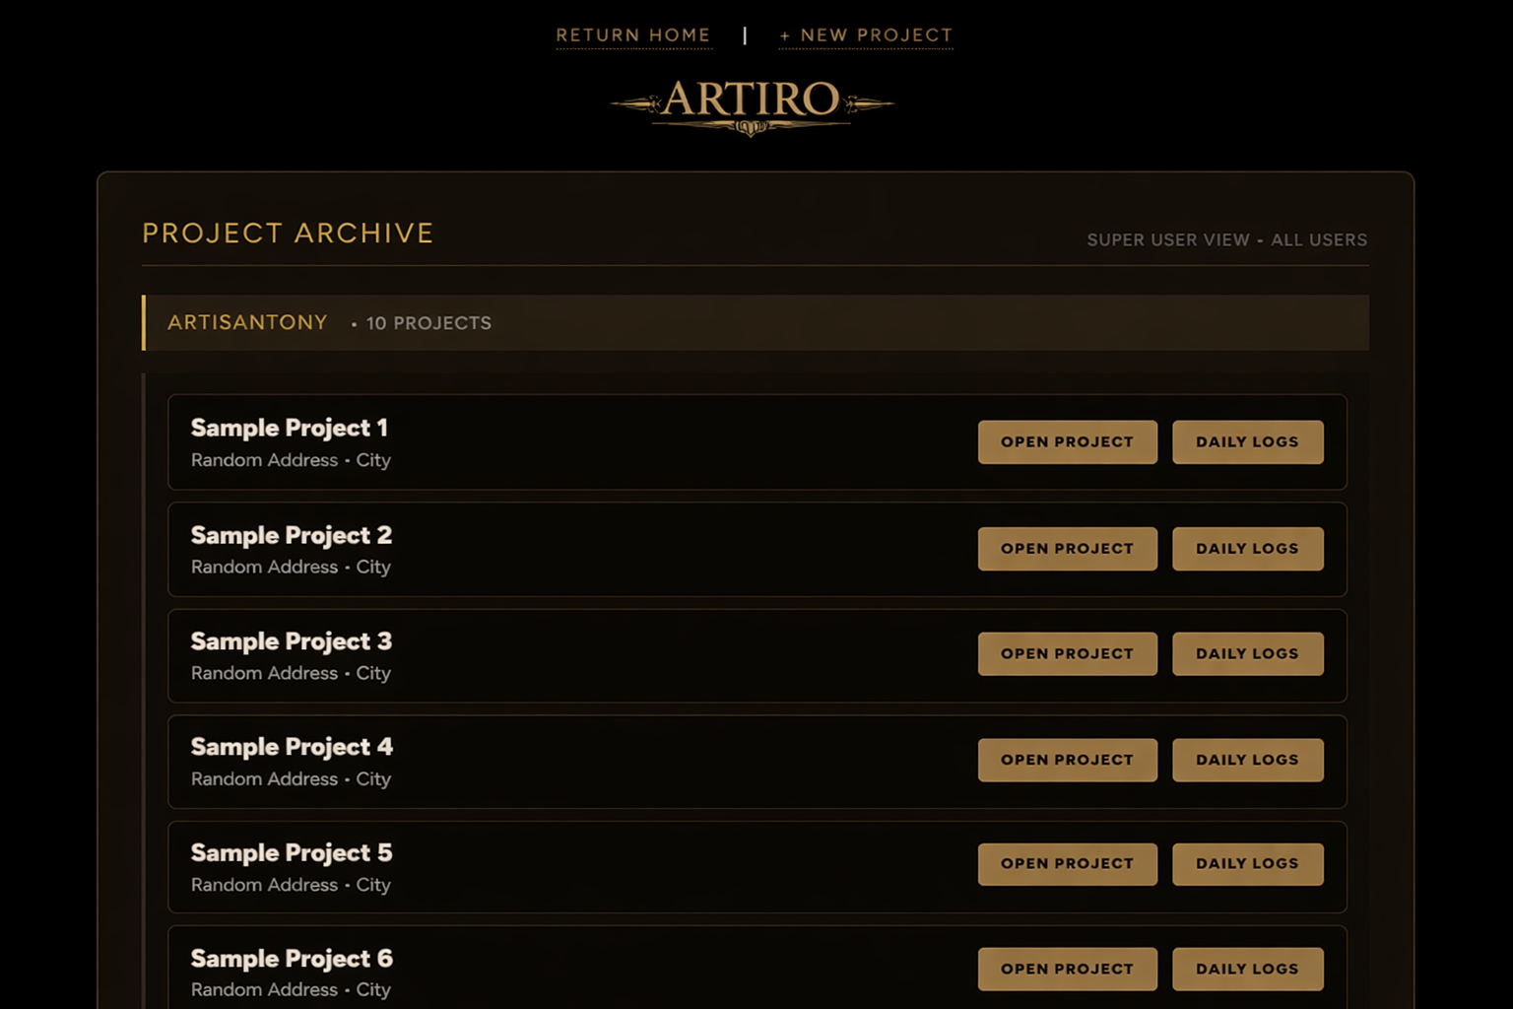Click the ARTIRO logo

[752, 103]
